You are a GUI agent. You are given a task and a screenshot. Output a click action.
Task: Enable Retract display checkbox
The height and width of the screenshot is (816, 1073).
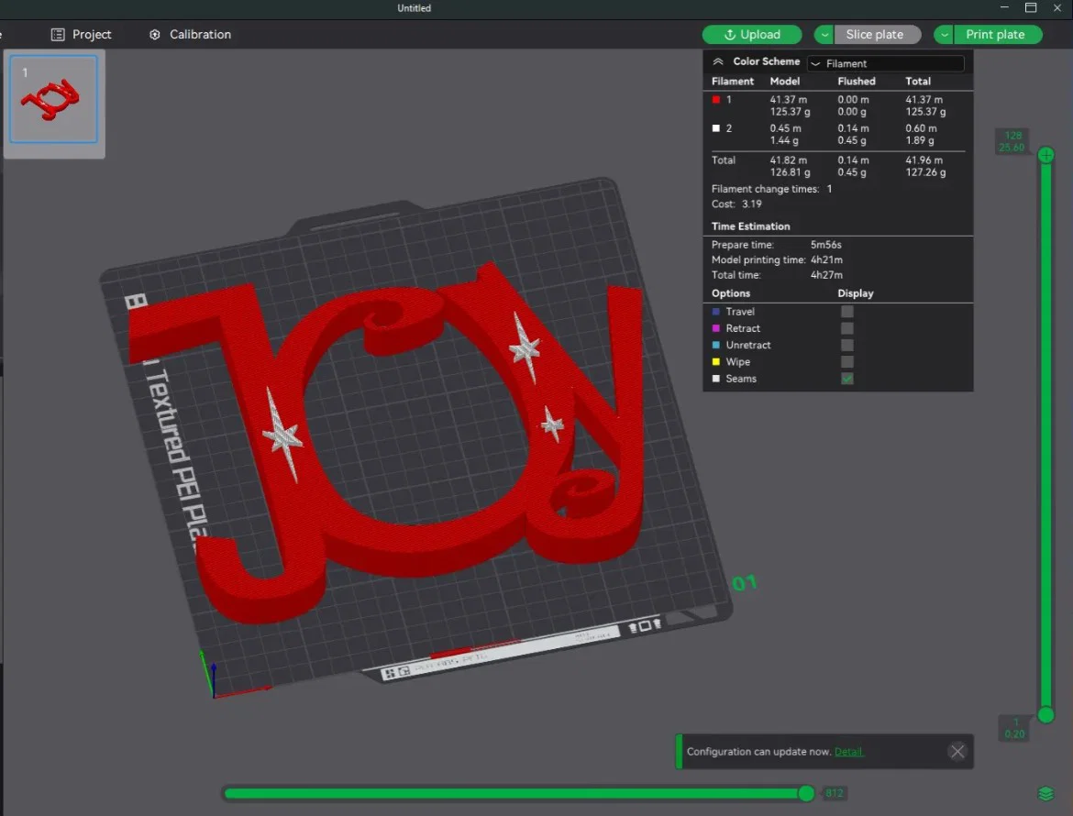coord(847,328)
